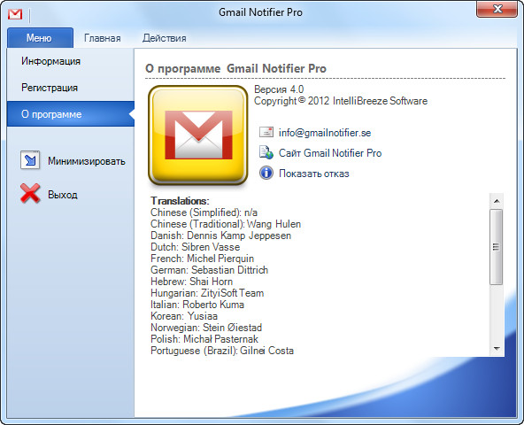The image size is (524, 425).
Task: Click the 'Translations:' heading text
Action: click(180, 201)
